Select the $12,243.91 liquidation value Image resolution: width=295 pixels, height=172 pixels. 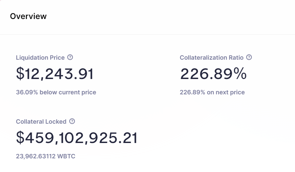coord(55,74)
